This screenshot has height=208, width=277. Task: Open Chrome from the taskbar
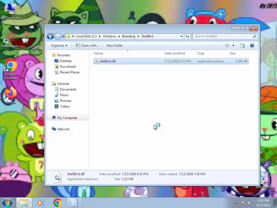coord(57,203)
